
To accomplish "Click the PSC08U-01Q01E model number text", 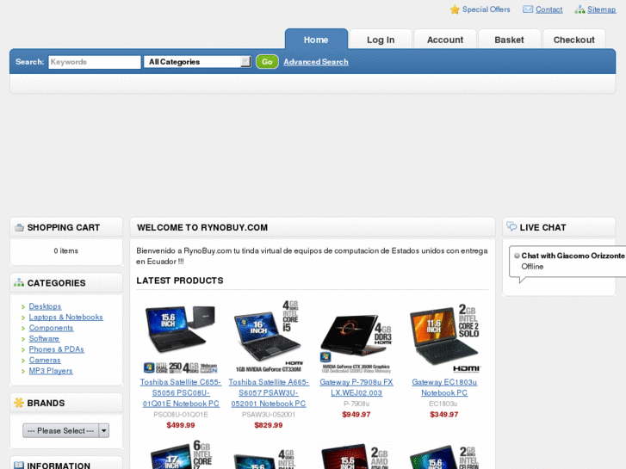I will (x=181, y=414).
